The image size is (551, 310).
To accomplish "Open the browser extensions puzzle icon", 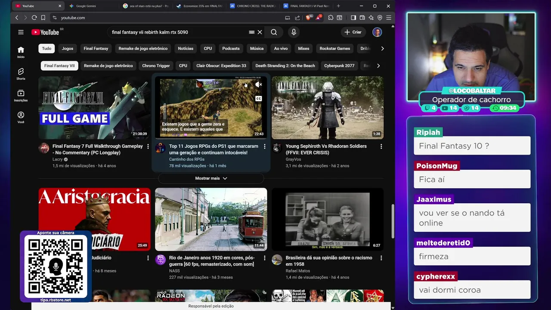I will click(x=331, y=18).
